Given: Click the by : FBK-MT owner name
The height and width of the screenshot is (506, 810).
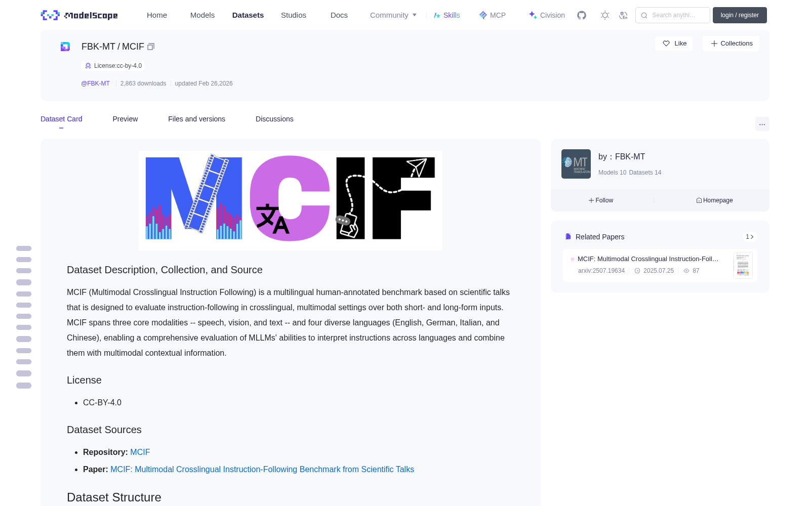Looking at the screenshot, I should tap(622, 157).
